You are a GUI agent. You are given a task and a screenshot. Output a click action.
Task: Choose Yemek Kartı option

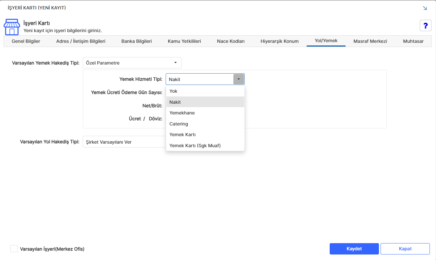click(205, 135)
